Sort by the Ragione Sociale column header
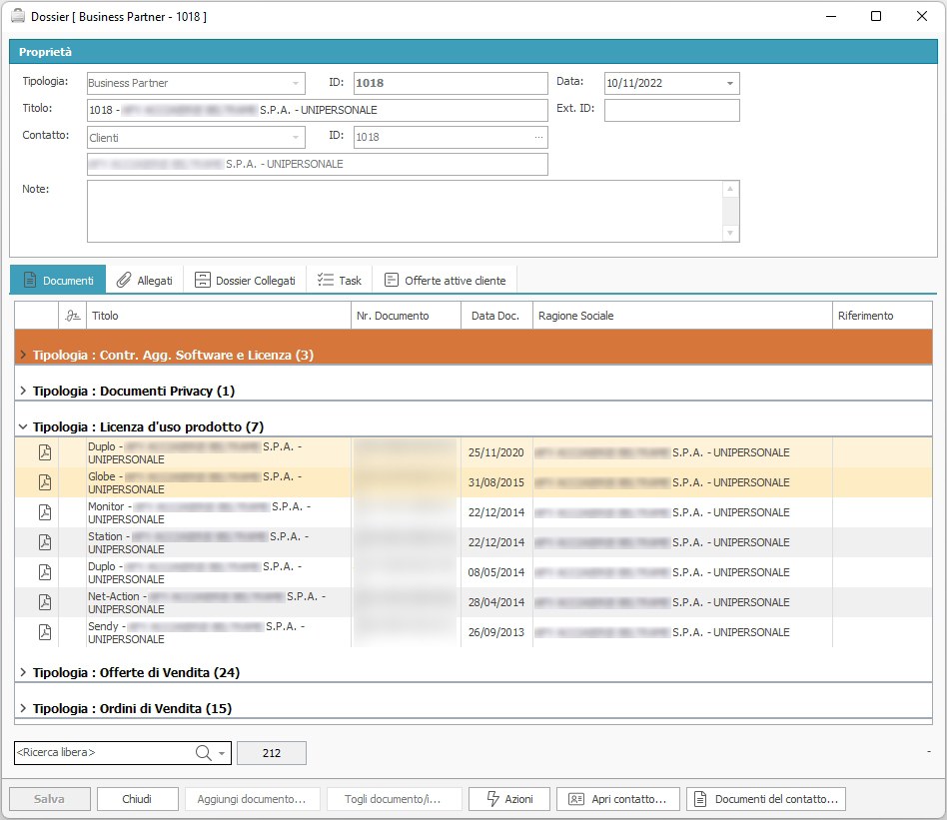Screen dimensions: 947x820 pos(682,316)
